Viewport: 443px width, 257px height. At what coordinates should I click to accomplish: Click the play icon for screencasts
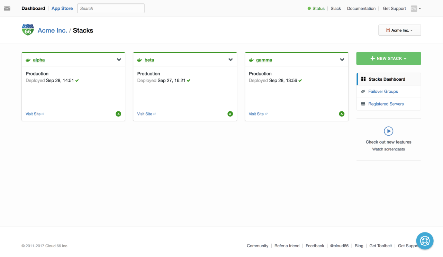(x=388, y=131)
